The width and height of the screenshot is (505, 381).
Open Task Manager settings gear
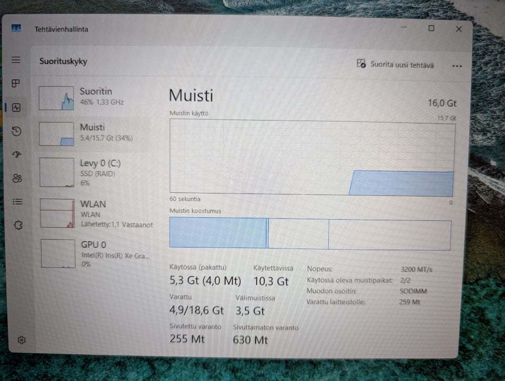click(22, 340)
